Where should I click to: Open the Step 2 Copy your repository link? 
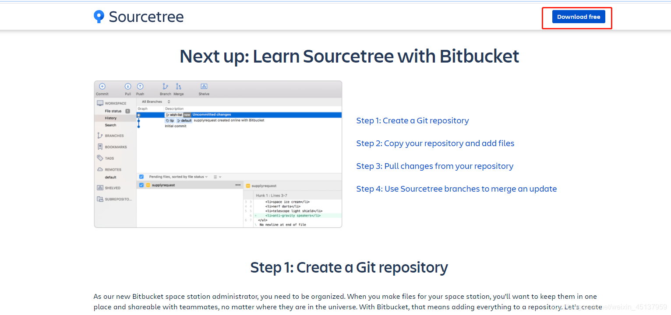click(435, 143)
